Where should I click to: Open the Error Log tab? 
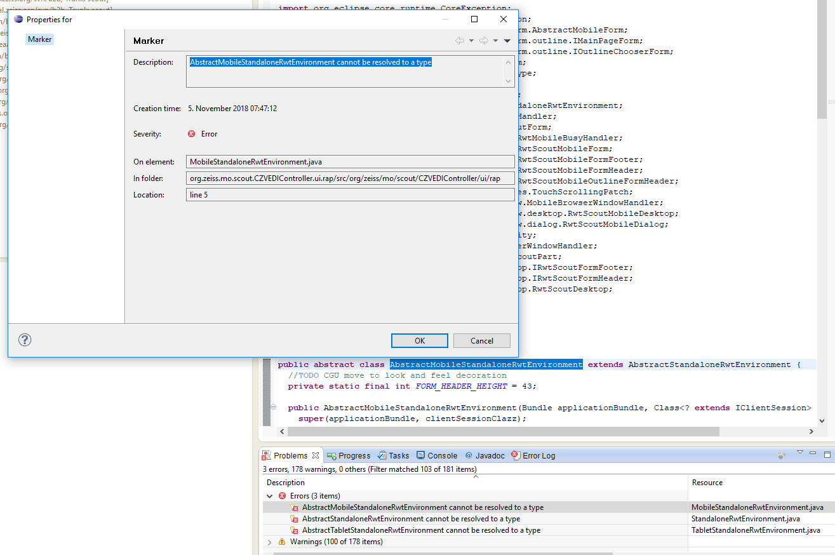(x=533, y=455)
